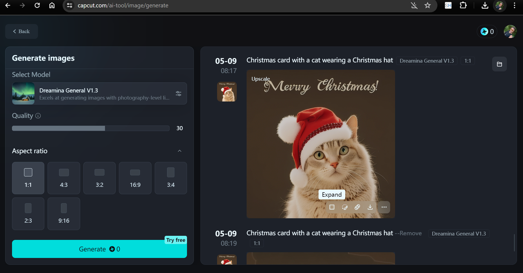Open site information icon in address bar
523x273 pixels.
tap(69, 6)
